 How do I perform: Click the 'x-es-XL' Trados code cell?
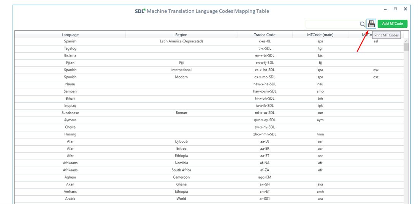(265, 41)
